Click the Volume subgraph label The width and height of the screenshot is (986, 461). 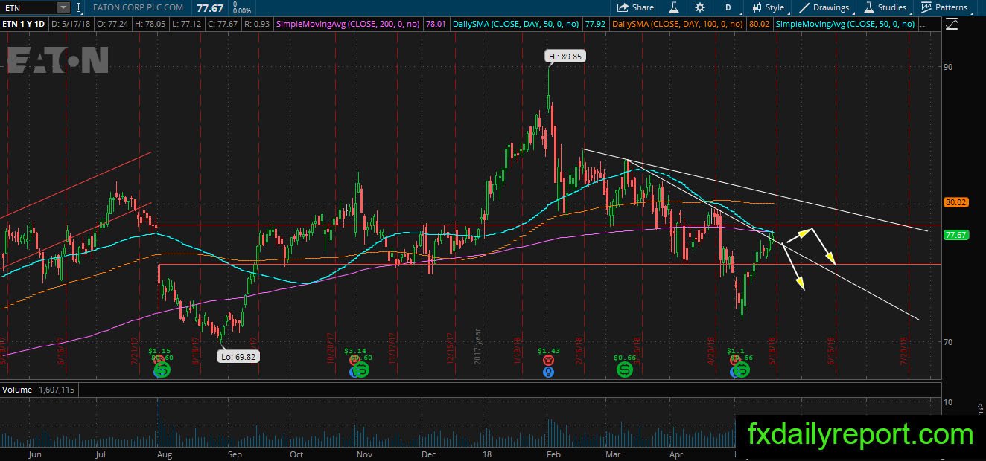[x=17, y=389]
